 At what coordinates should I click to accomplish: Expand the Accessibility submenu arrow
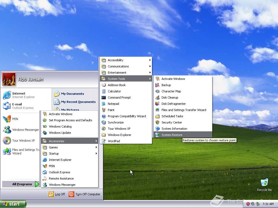click(150, 60)
